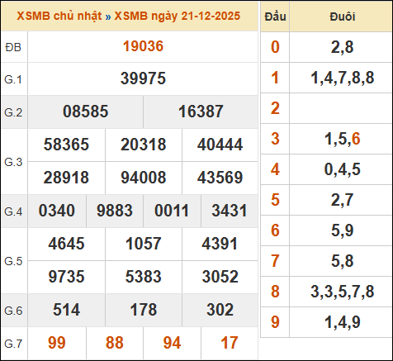
Task: Select G.3 number 40444
Action: pos(220,145)
